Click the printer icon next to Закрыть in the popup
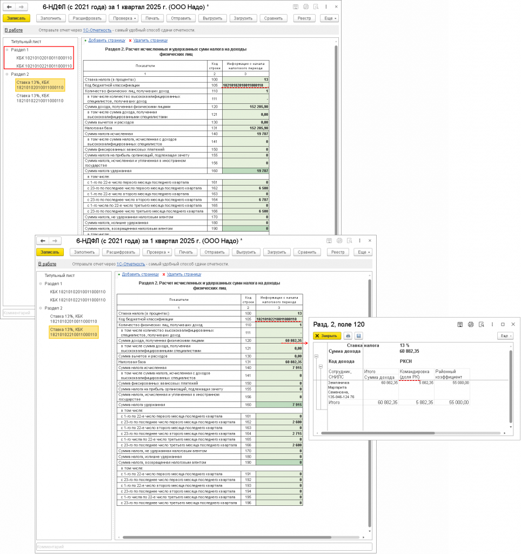 (x=348, y=335)
